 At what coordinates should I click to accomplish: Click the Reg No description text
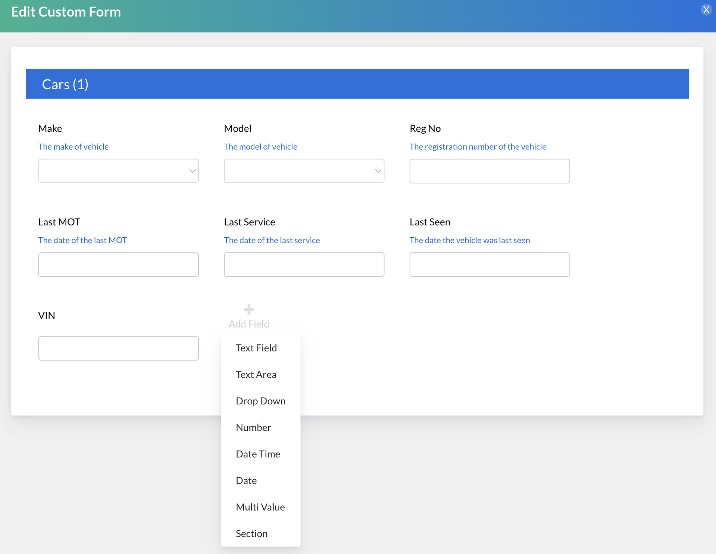pyautogui.click(x=478, y=147)
